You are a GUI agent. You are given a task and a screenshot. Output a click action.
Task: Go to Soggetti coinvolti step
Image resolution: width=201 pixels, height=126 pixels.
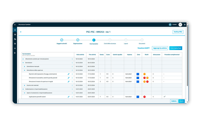coord(62,41)
